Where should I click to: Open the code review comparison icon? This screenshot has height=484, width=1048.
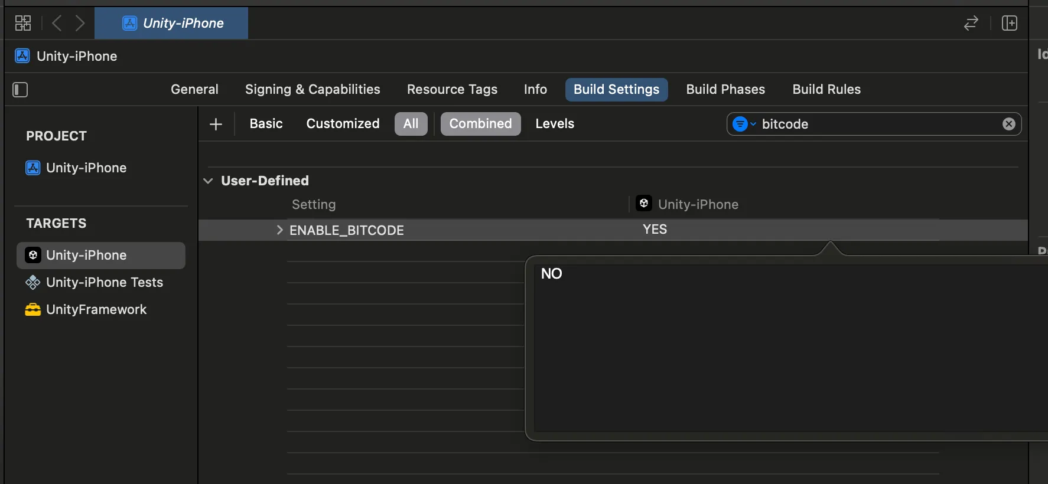pyautogui.click(x=971, y=23)
